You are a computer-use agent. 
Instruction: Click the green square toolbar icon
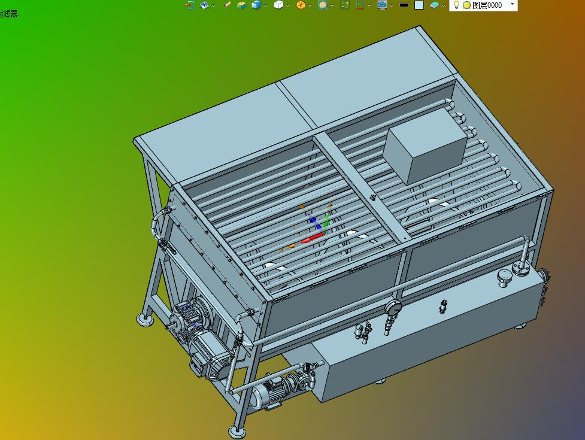(345, 5)
